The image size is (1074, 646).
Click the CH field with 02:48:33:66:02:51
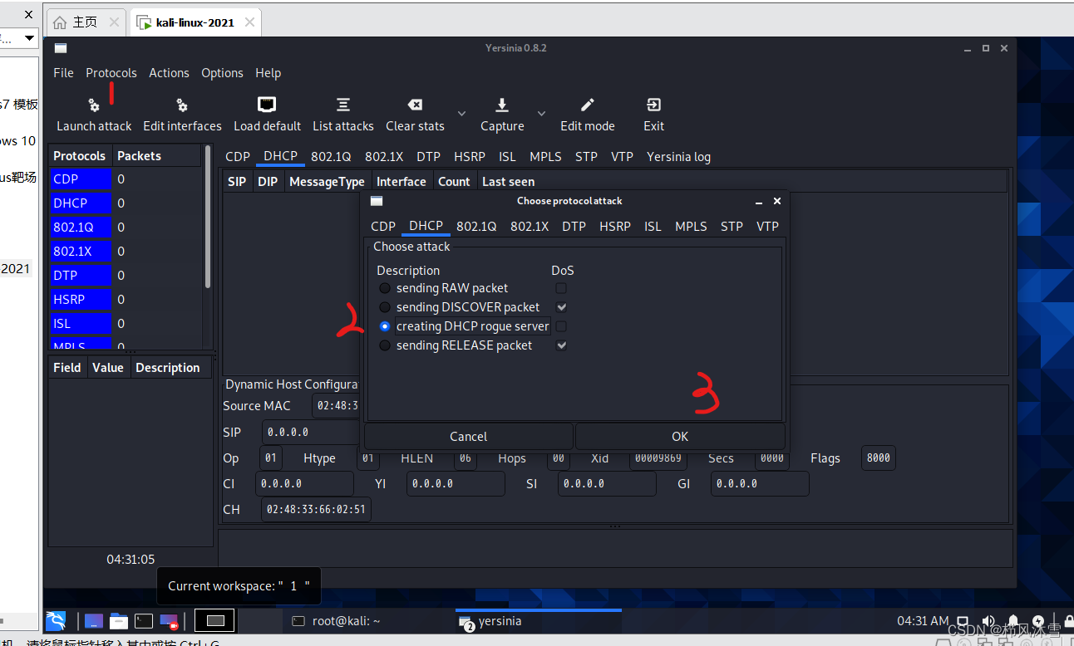[x=316, y=509]
